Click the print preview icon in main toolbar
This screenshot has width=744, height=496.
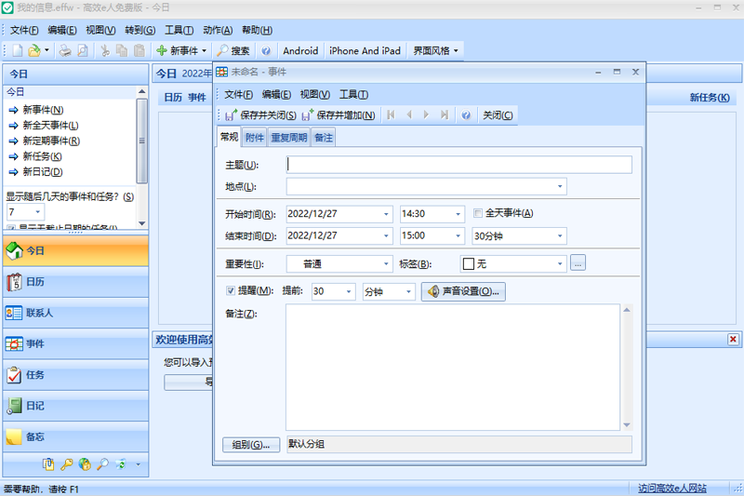[x=83, y=50]
